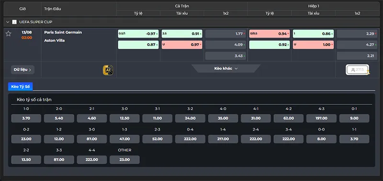The width and height of the screenshot is (383, 181).
Task: Pick first-half over 1 odds 0.86
Action: tap(313, 34)
